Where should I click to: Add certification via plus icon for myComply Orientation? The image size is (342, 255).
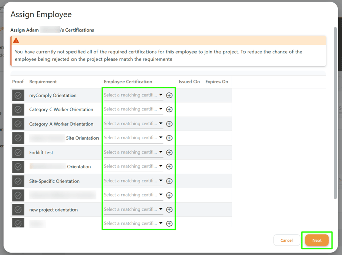pyautogui.click(x=169, y=95)
